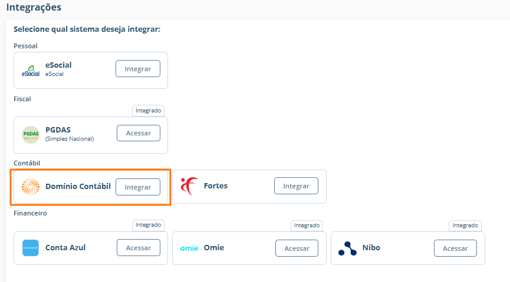Click Integrar for Fortes
The image size is (510, 282).
(x=296, y=186)
